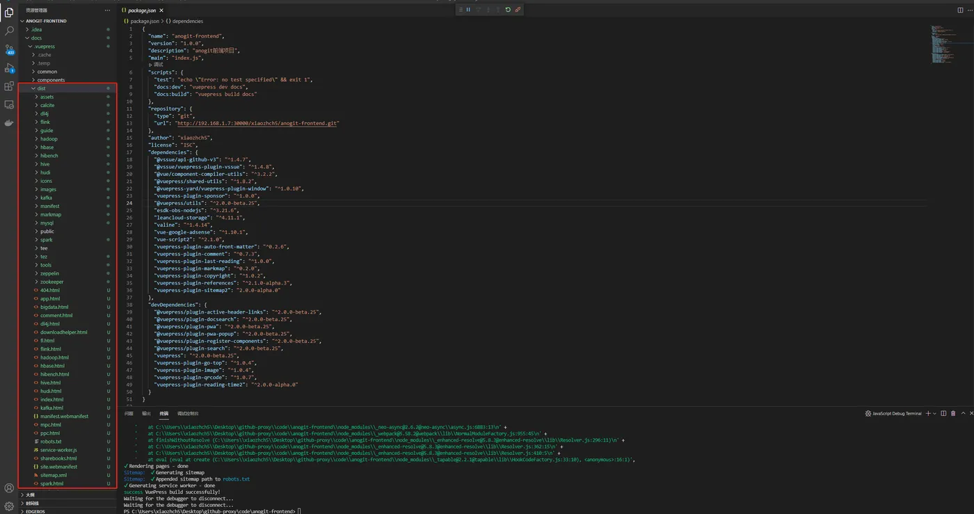The width and height of the screenshot is (974, 514).
Task: Open kafka.html in file explorer
Action: tap(51, 408)
